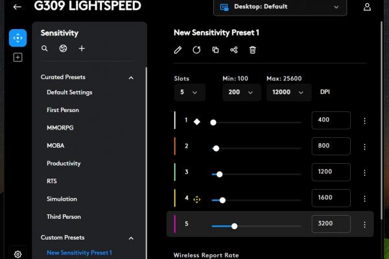
Task: Click the preset list scrollbar
Action: 146,163
